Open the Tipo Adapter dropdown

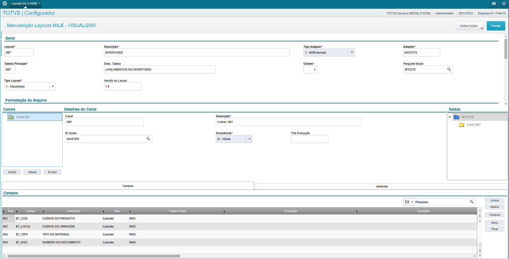tap(352, 52)
